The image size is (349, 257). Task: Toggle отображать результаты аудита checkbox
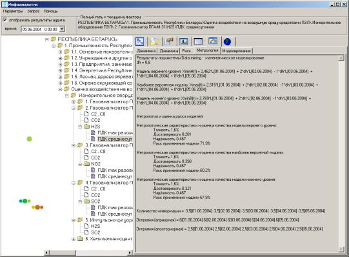pos(5,20)
